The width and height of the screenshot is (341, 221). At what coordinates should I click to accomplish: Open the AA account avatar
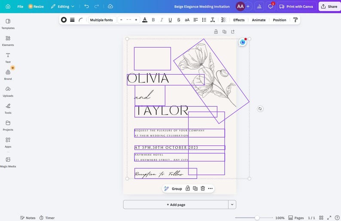pyautogui.click(x=240, y=6)
